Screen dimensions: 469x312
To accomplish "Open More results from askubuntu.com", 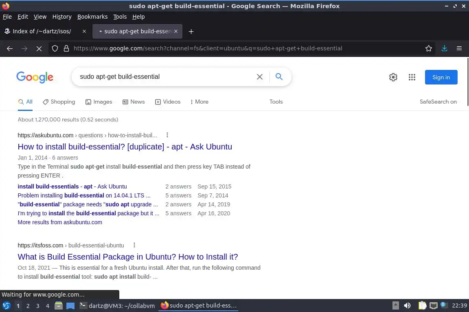I will coord(60,223).
